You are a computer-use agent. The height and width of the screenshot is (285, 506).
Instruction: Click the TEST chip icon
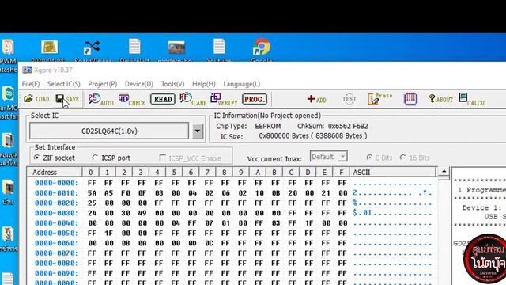[349, 99]
